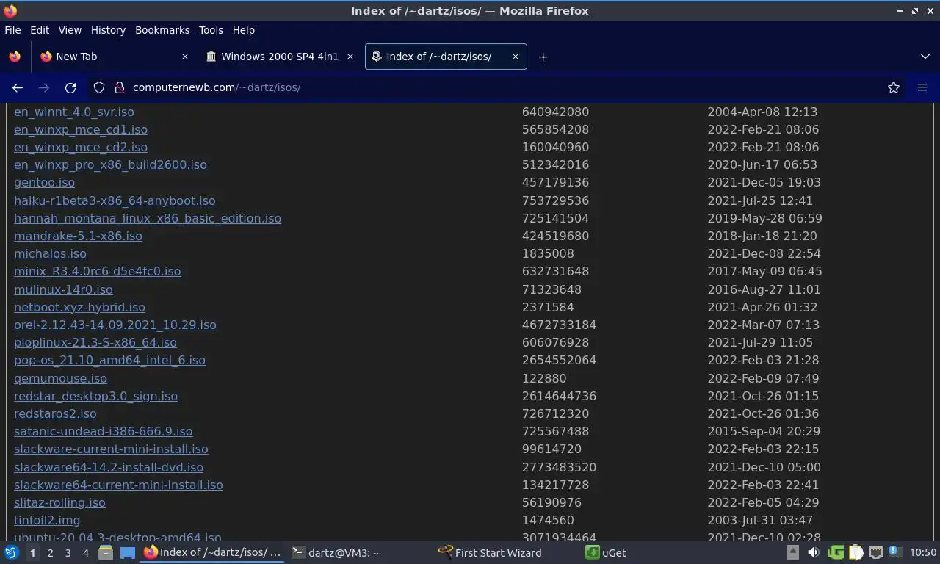The image size is (940, 564).
Task: Open the Bookmarks menu
Action: coord(162,30)
